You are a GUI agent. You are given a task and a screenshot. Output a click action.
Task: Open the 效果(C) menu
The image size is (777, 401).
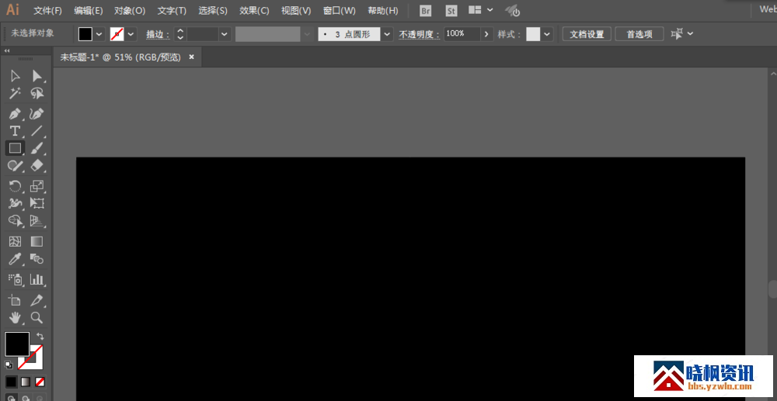pos(254,11)
